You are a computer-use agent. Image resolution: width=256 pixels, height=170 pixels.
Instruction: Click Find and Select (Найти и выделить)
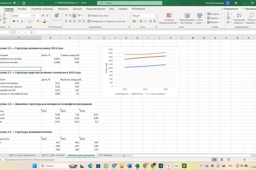[x=251, y=18]
